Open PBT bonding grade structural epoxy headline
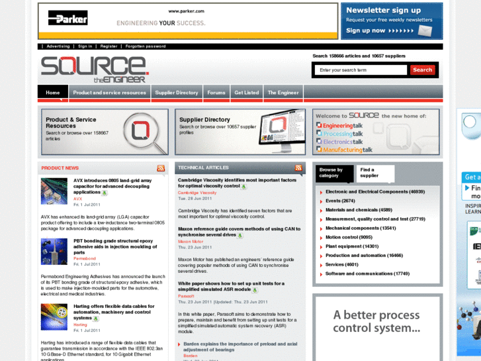Viewport: 481px width, 361px height. click(x=115, y=246)
